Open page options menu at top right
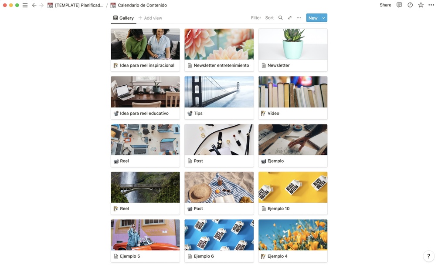 click(x=431, y=5)
